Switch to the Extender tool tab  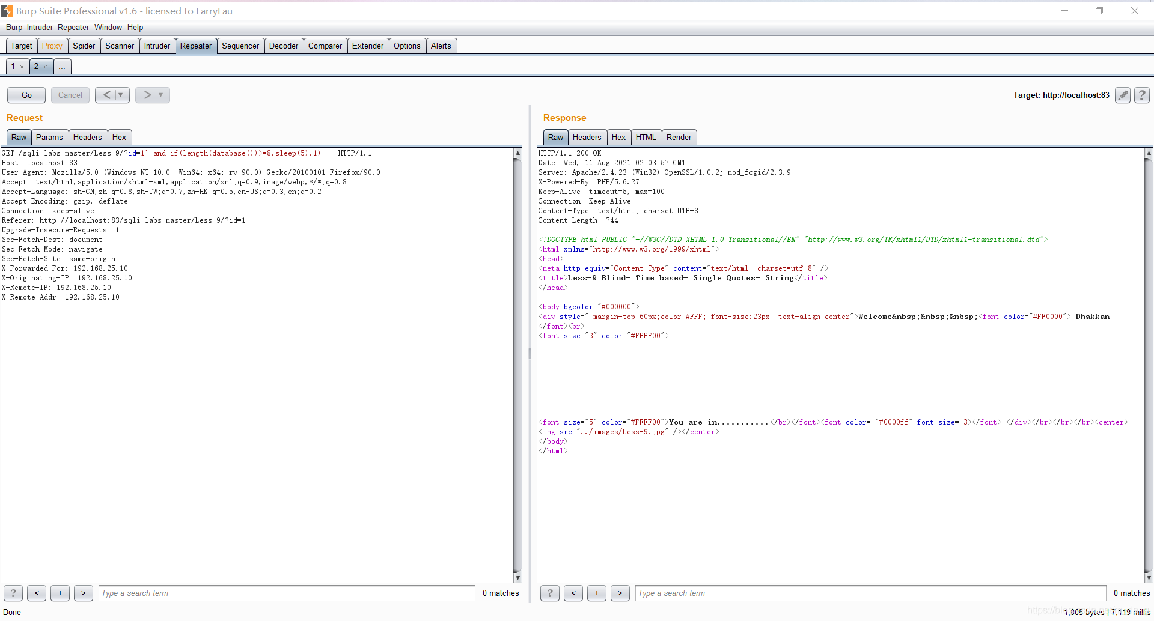pyautogui.click(x=368, y=46)
